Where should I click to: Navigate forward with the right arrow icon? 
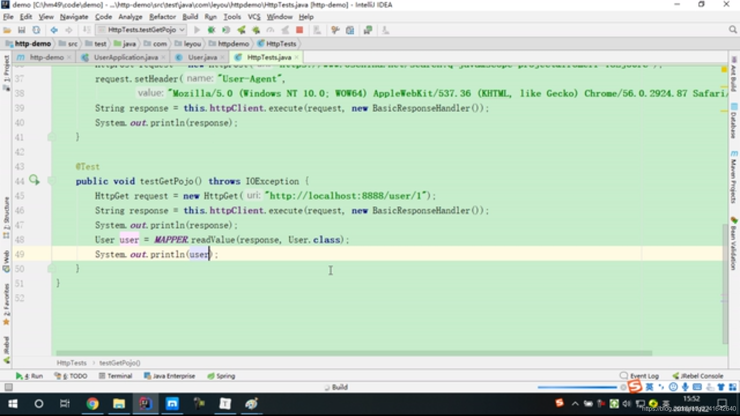(69, 30)
